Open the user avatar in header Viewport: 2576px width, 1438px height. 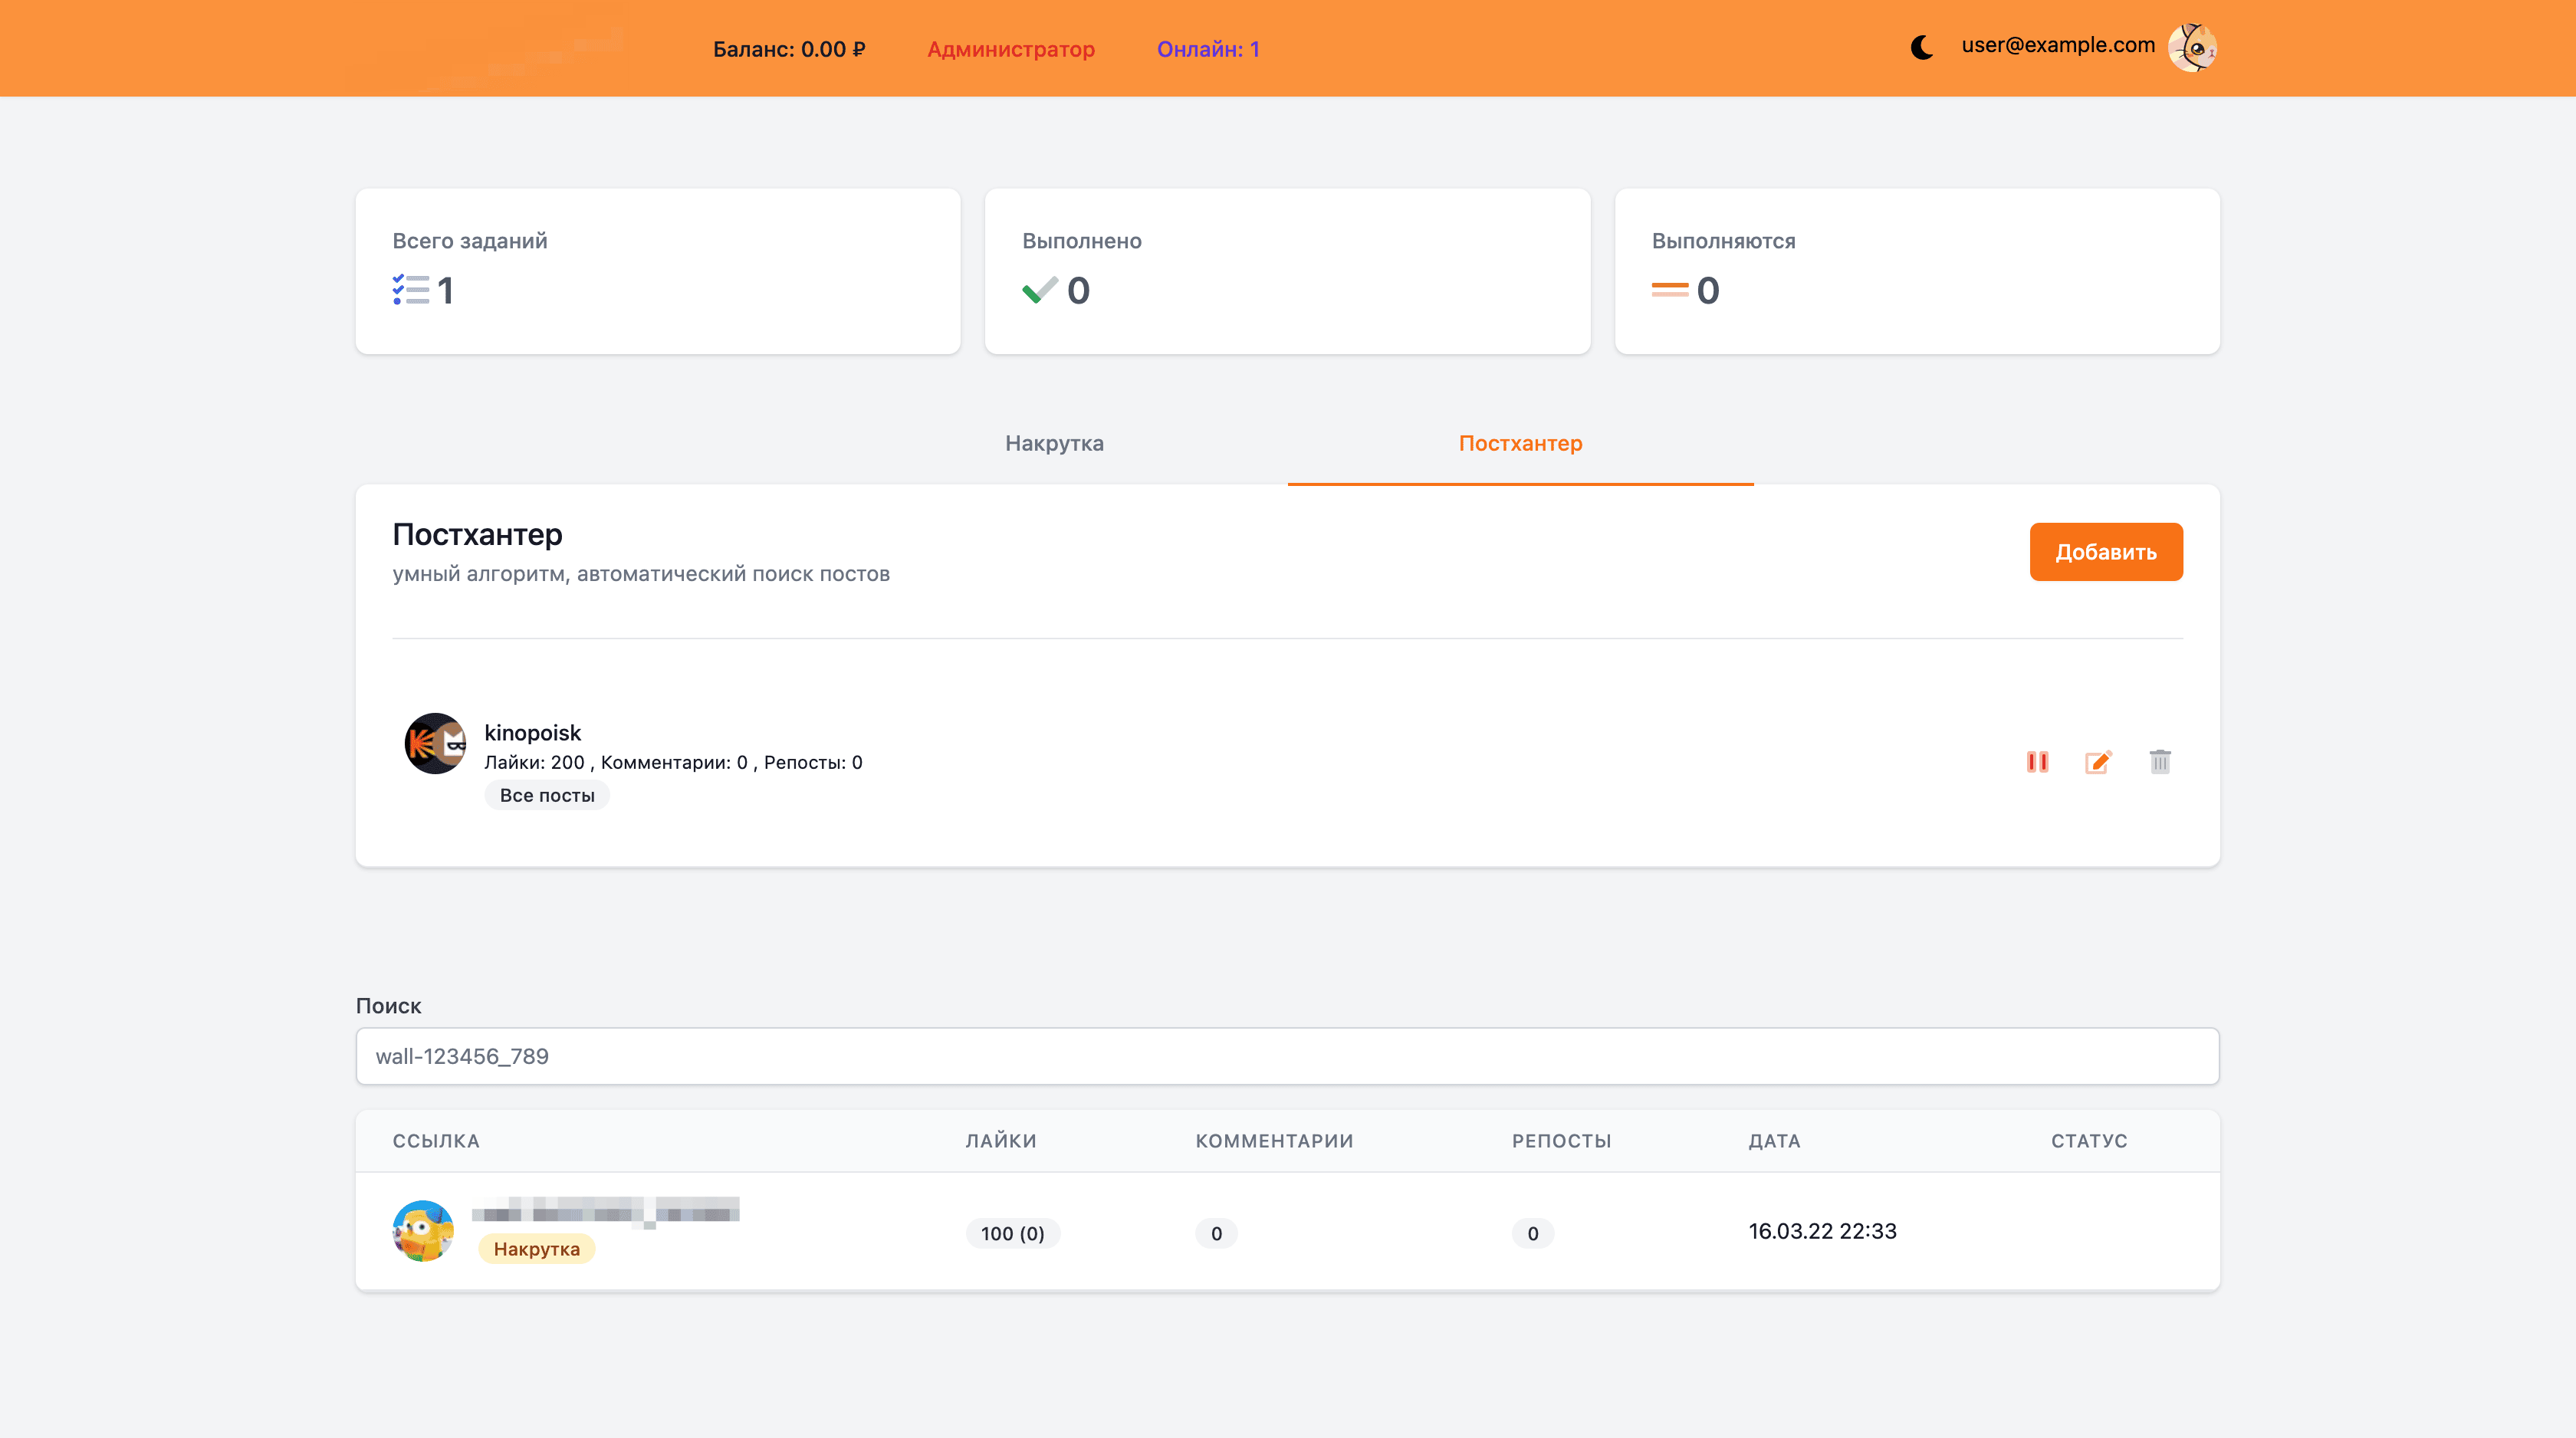click(x=2192, y=48)
